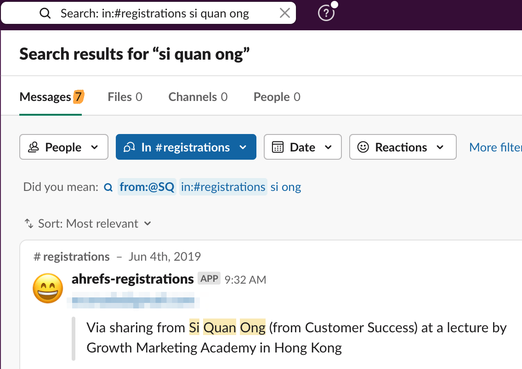This screenshot has height=369, width=522.
Task: Expand the Reactions filter dropdown
Action: pyautogui.click(x=403, y=147)
